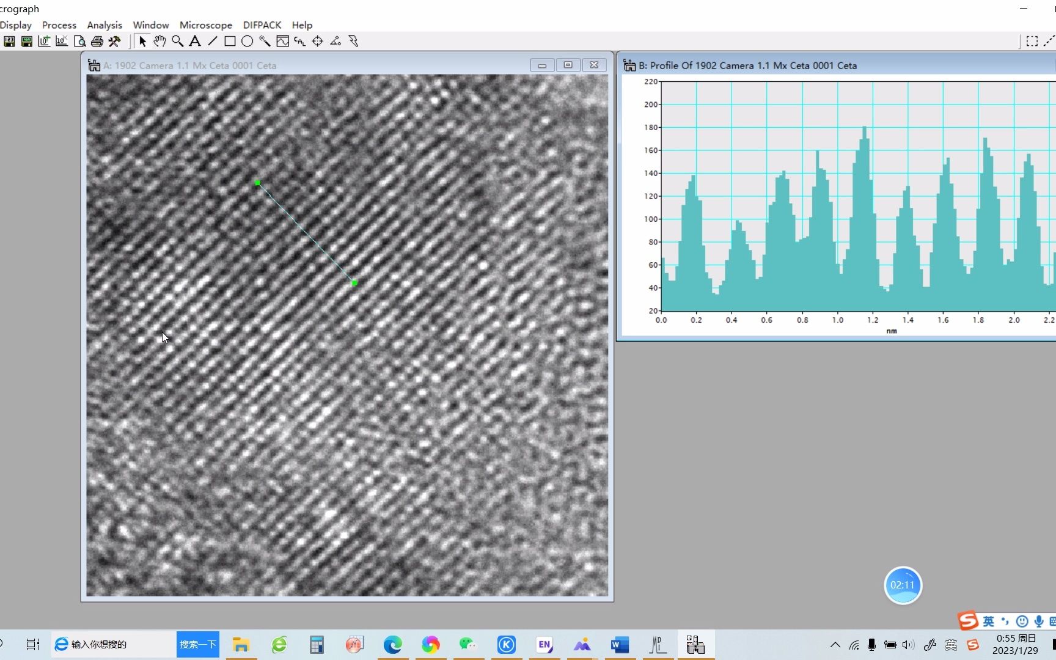Select the Rectangle ROI tool

pos(230,41)
